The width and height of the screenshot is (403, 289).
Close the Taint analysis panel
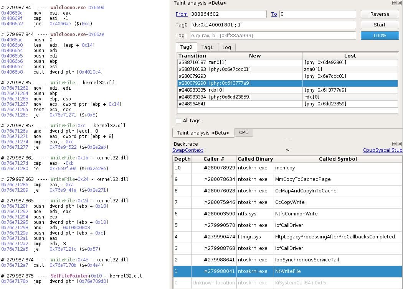(x=400, y=3)
